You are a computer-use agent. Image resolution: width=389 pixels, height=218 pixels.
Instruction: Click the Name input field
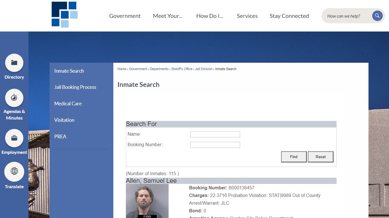(x=215, y=135)
